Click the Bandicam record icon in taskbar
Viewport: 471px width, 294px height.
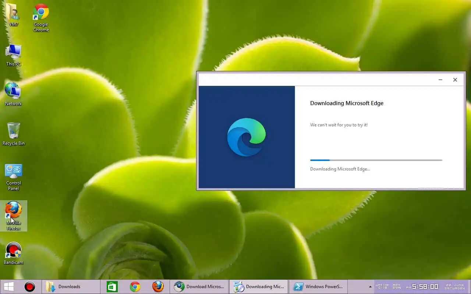(30, 287)
